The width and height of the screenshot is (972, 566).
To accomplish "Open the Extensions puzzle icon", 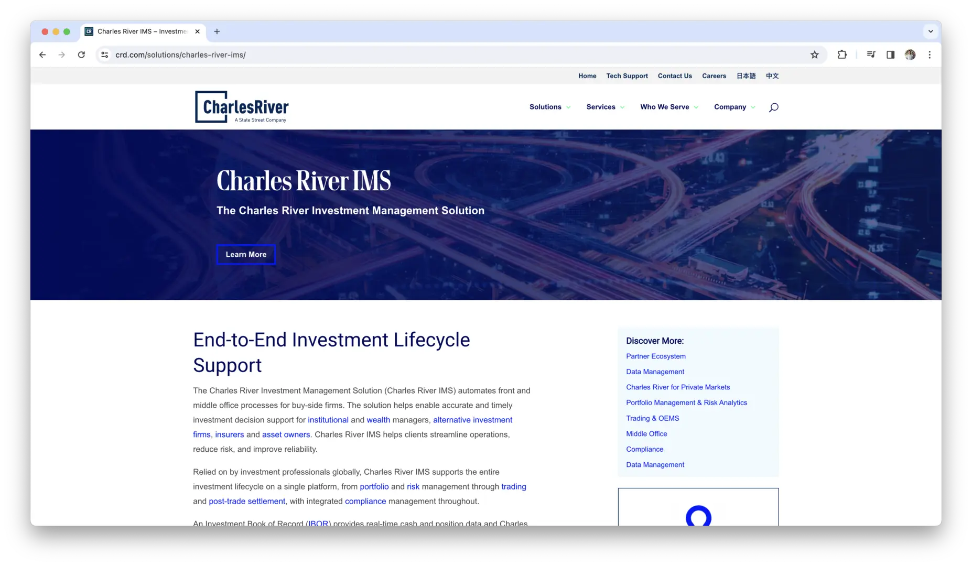I will [x=842, y=55].
